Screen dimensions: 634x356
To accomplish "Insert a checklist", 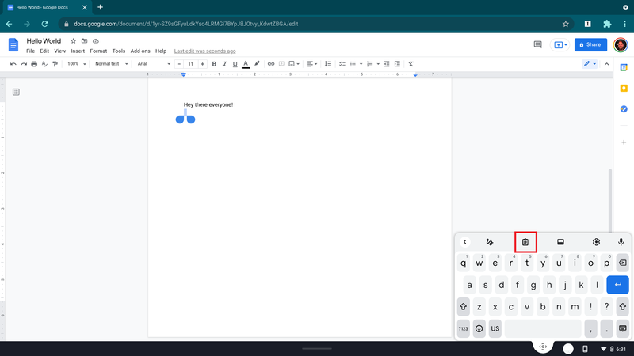I will tap(342, 64).
